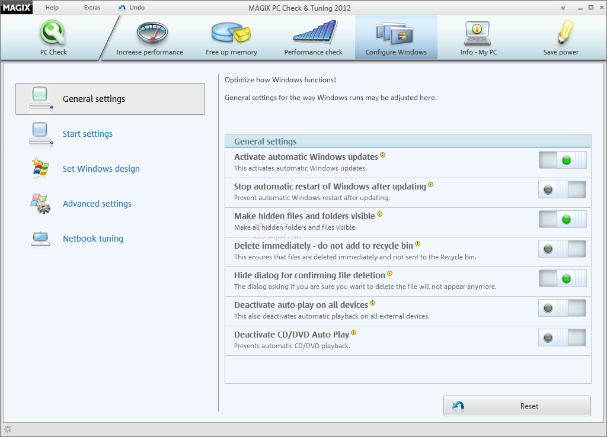Click the Undo arrow icon
The width and height of the screenshot is (607, 437).
click(122, 8)
